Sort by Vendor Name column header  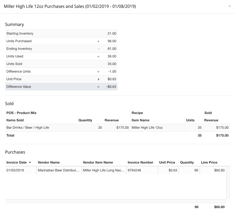[x=49, y=163]
